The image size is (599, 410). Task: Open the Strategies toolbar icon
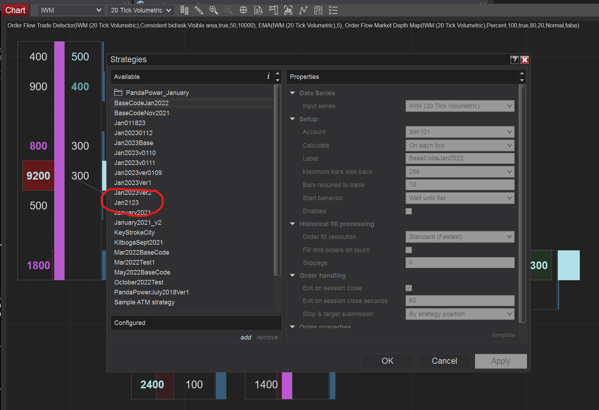(303, 10)
